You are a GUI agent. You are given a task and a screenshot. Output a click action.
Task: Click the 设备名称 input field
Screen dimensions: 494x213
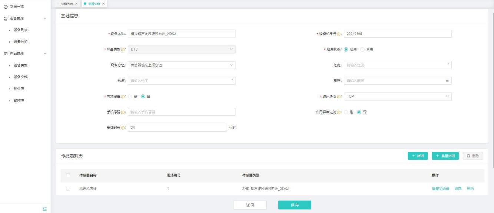(182, 34)
